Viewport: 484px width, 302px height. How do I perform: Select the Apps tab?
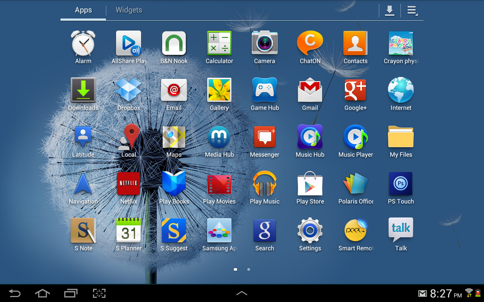coord(83,10)
